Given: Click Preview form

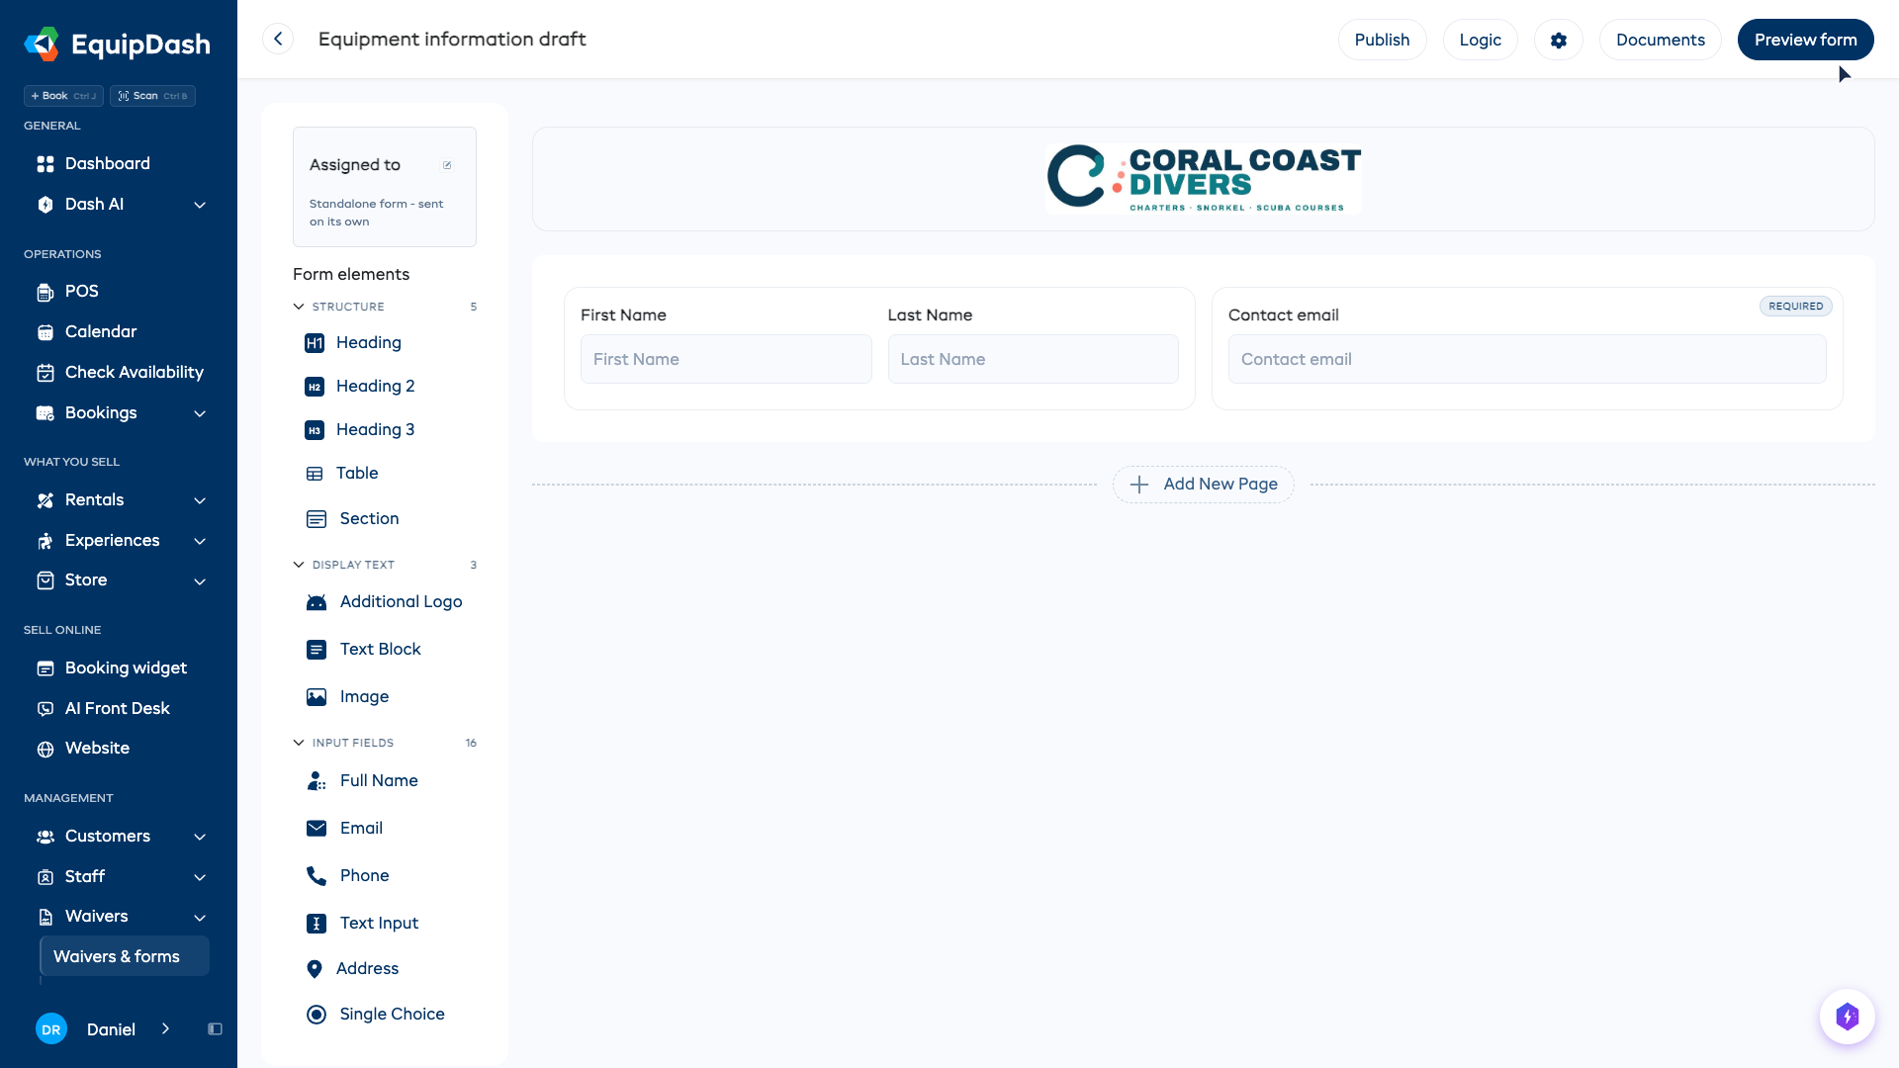Looking at the screenshot, I should tap(1805, 40).
